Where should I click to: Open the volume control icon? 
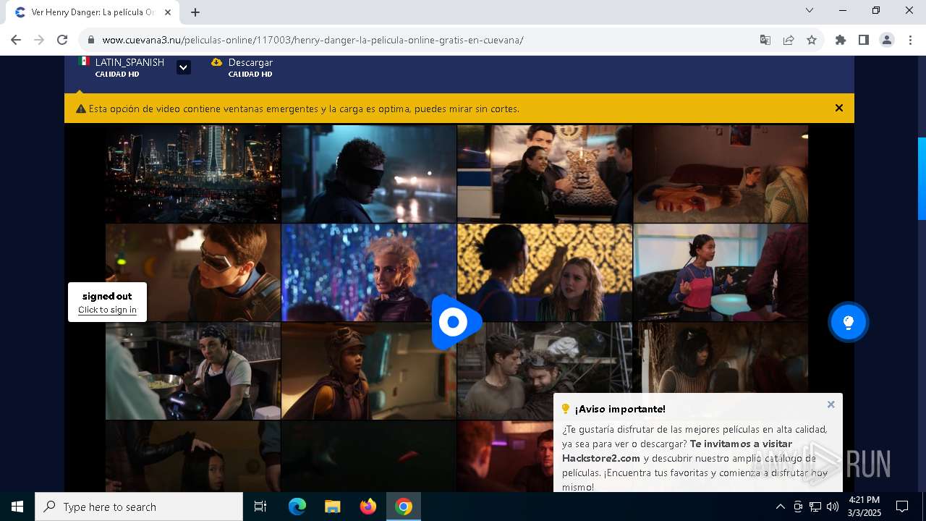tap(833, 507)
